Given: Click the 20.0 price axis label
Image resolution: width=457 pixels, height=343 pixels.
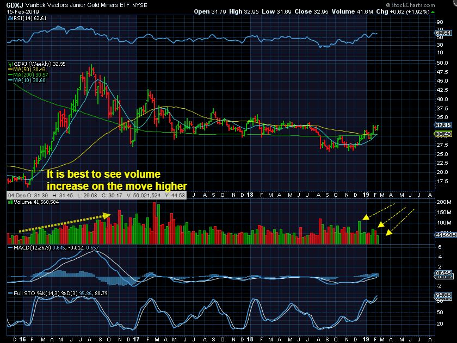Looking at the screenshot, I should pyautogui.click(x=442, y=172).
